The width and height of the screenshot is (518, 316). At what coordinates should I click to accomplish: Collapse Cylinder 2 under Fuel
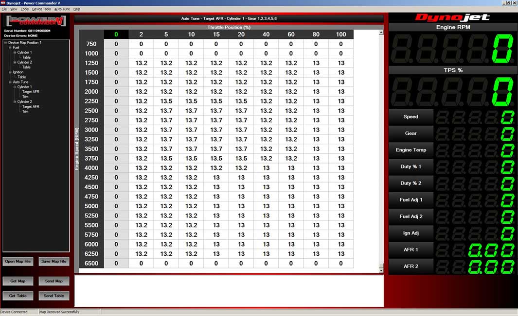point(15,62)
